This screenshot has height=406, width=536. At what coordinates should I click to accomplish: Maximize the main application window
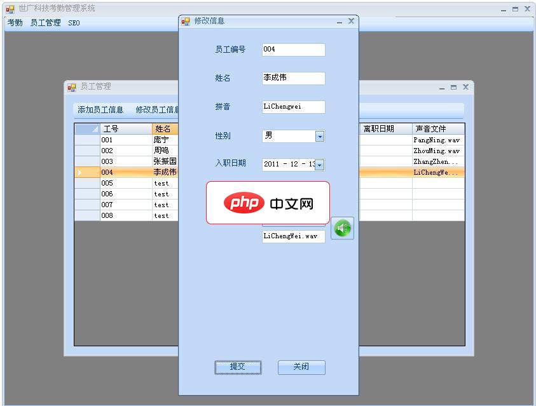coord(516,10)
